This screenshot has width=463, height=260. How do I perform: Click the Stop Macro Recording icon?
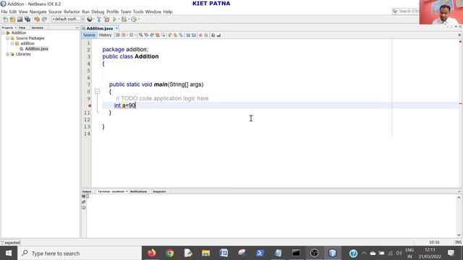click(206, 35)
